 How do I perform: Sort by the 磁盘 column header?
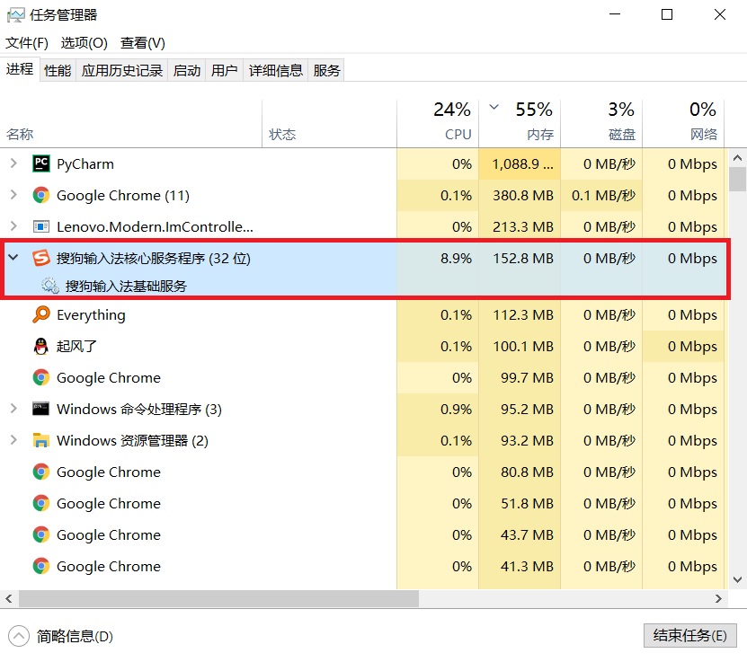pyautogui.click(x=601, y=124)
